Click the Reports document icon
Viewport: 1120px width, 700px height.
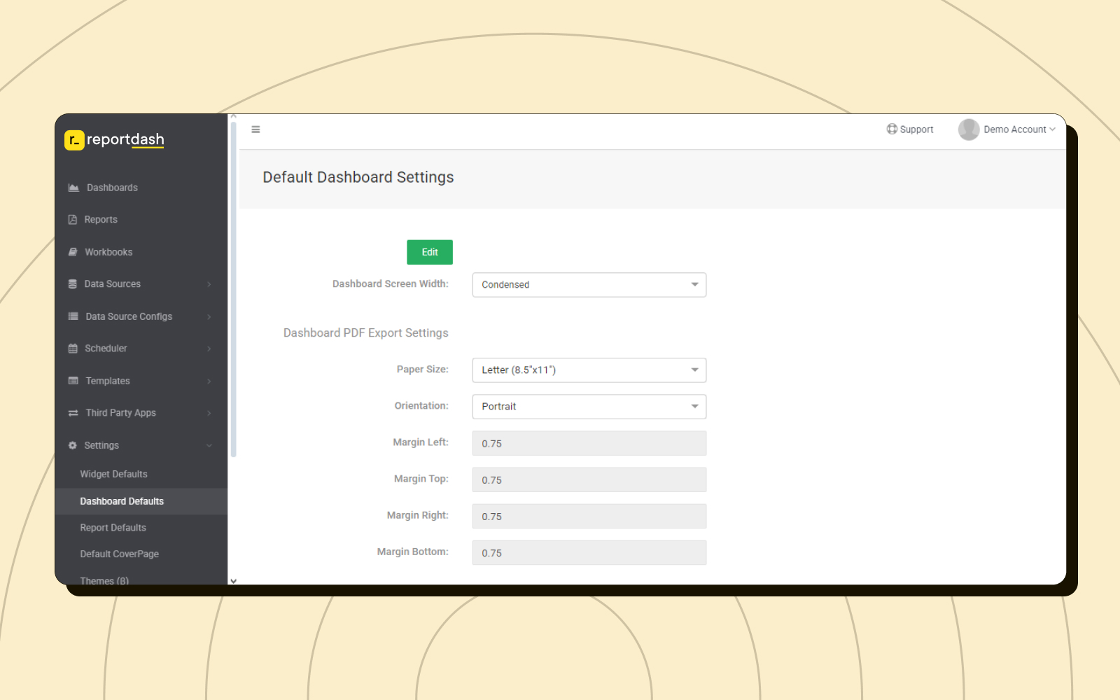coord(73,220)
